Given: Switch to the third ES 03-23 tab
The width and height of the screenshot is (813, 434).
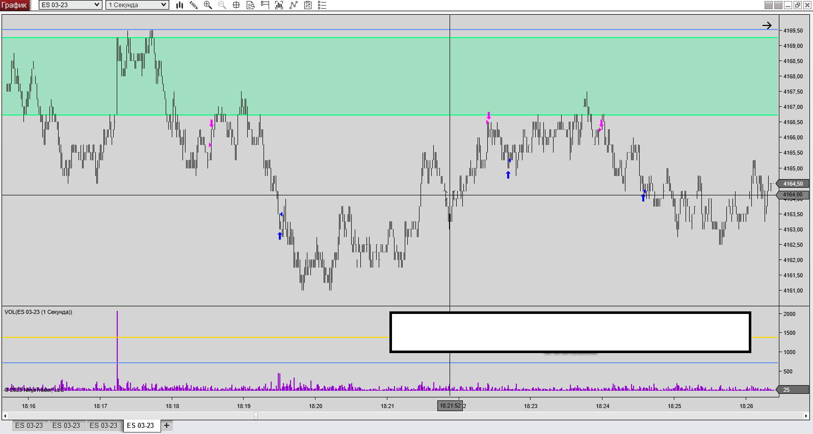Looking at the screenshot, I should coord(103,425).
